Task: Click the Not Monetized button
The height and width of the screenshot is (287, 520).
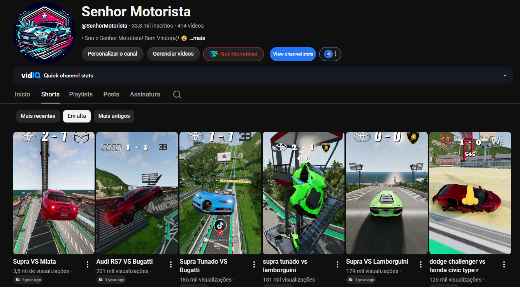Action: 234,54
